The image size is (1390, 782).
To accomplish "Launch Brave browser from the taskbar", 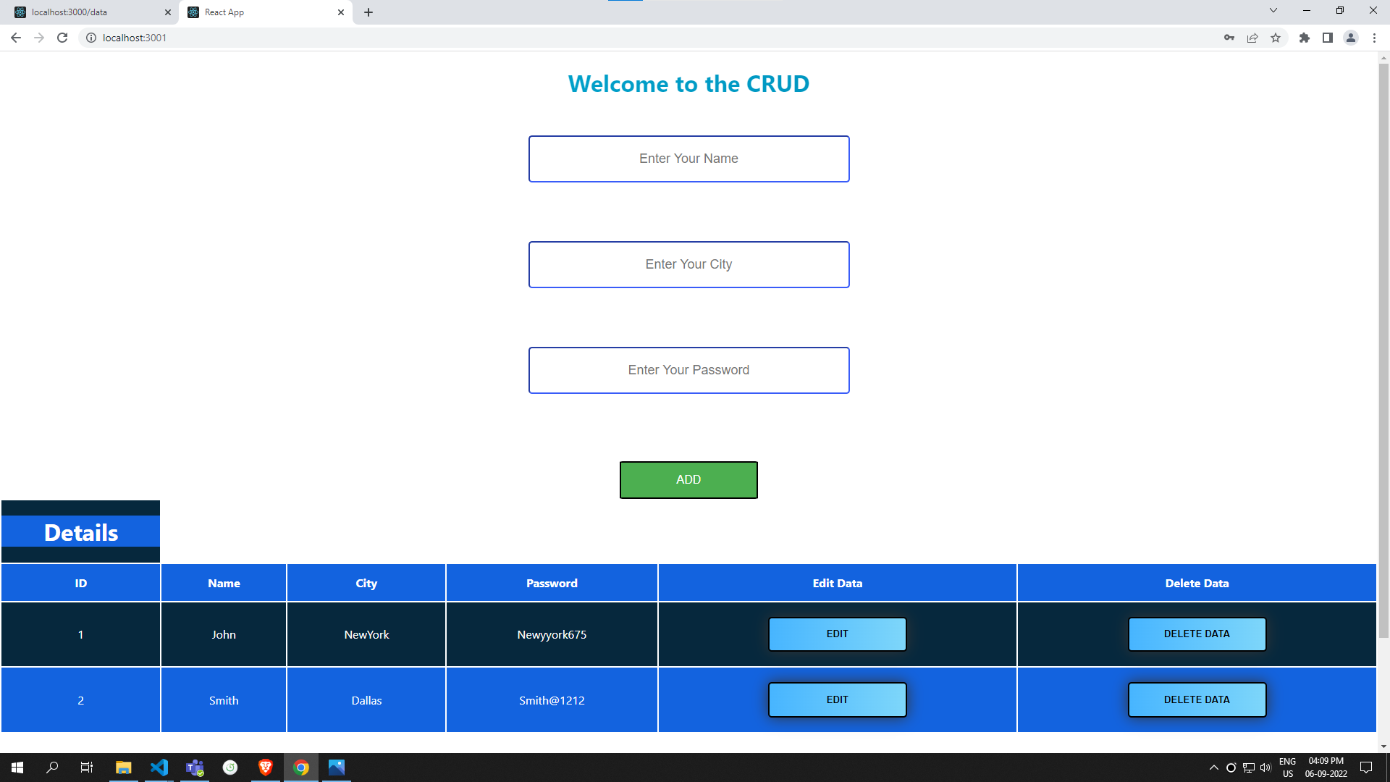I will pyautogui.click(x=265, y=768).
